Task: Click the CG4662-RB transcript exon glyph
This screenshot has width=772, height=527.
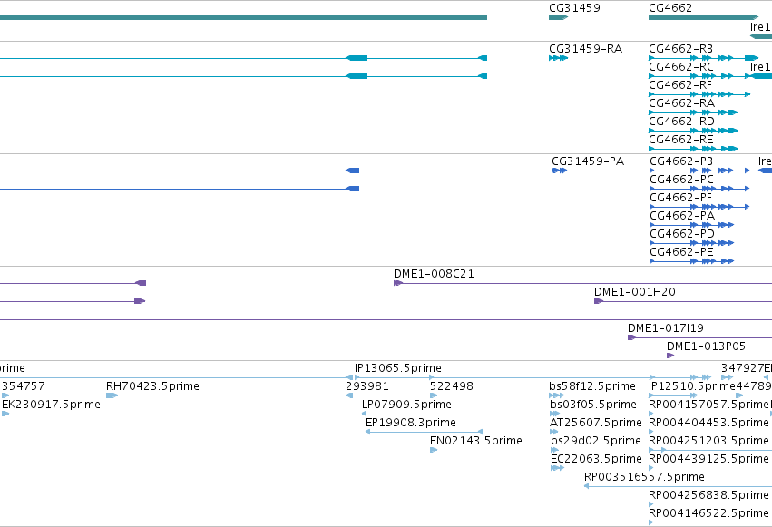Action: [751, 59]
